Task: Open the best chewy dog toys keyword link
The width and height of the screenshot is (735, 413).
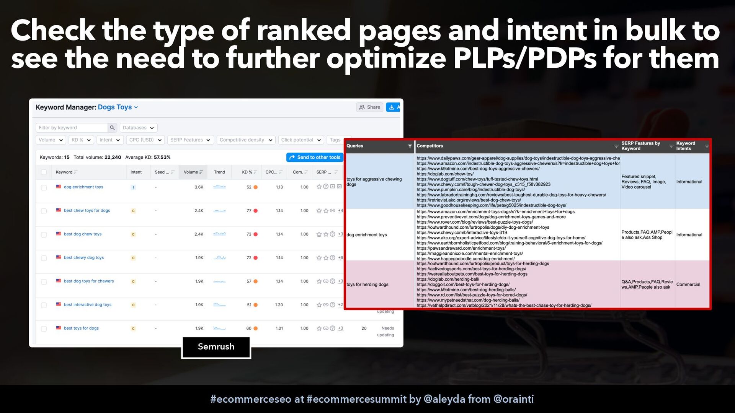Action: (84, 258)
